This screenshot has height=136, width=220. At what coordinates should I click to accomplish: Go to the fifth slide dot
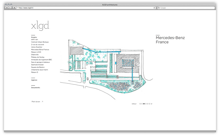148,104
